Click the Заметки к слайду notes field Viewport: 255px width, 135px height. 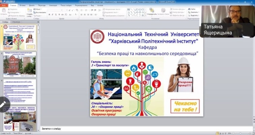147,129
